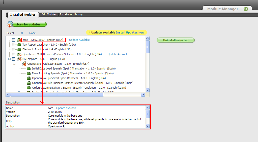Select Mass Invoicing Spanish Translation row
The height and width of the screenshot is (142, 258).
[x=73, y=73]
